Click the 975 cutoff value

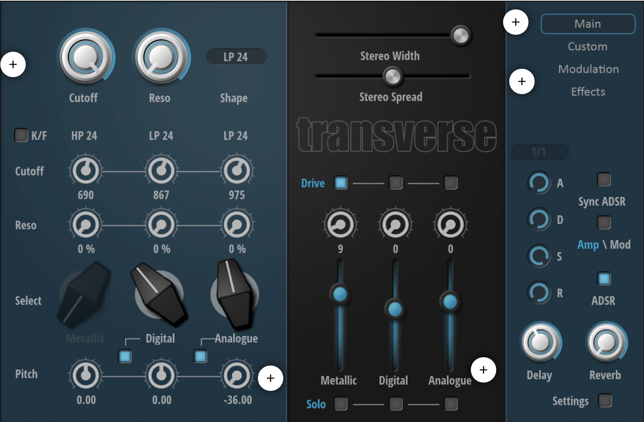tap(237, 195)
